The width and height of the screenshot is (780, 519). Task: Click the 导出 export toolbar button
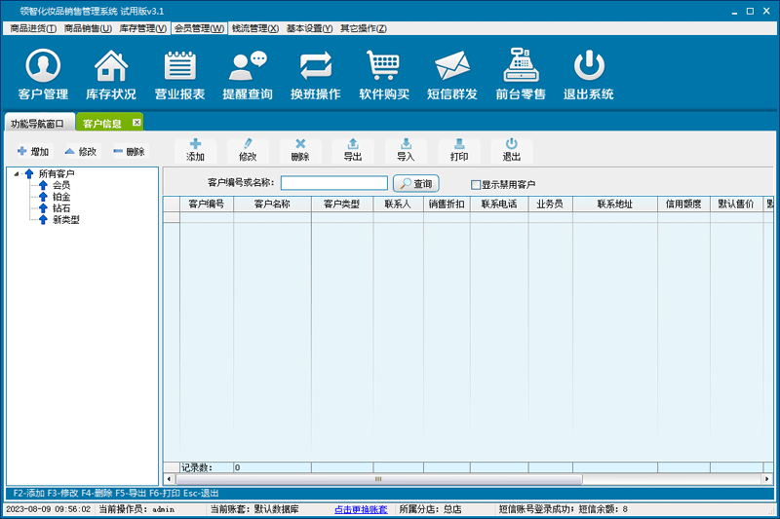pos(353,151)
